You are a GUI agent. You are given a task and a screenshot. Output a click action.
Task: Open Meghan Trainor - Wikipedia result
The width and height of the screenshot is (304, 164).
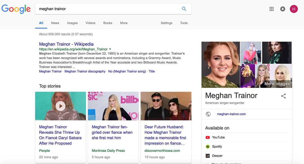tap(66, 44)
